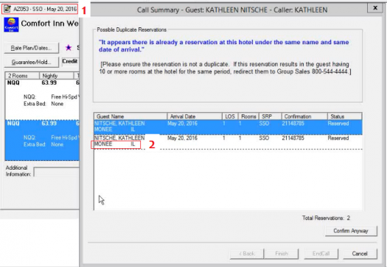Click the Confirm Anyway button
This screenshot has width=387, height=267.
(x=351, y=231)
